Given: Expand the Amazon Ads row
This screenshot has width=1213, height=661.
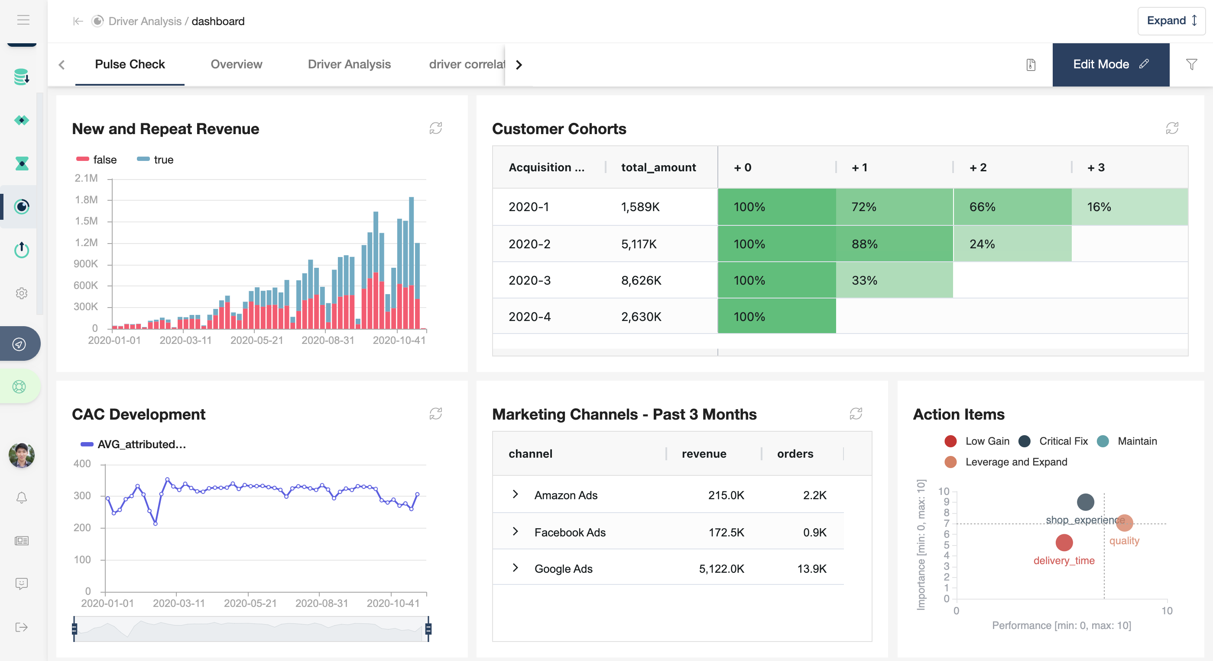Looking at the screenshot, I should click(515, 494).
